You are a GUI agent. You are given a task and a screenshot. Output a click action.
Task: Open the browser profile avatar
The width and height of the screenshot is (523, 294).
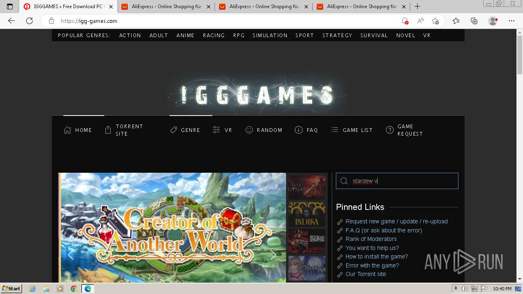click(x=493, y=21)
